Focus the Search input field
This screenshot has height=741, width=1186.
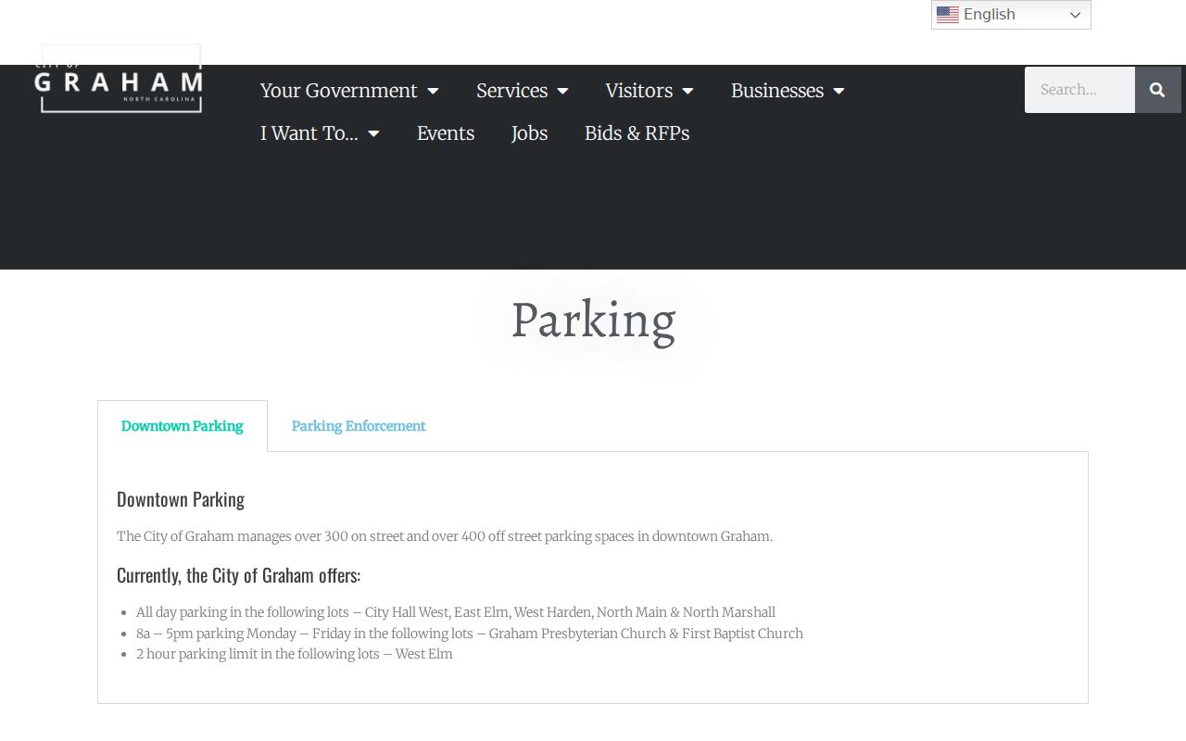tap(1079, 90)
